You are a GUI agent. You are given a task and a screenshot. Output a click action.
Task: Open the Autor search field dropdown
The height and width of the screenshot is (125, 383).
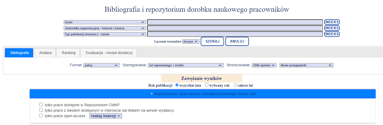[x=105, y=22]
